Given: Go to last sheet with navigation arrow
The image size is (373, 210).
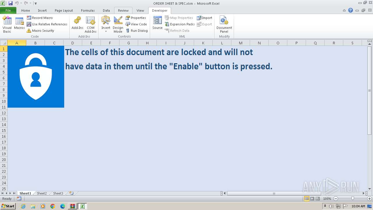Looking at the screenshot, I should (x=14, y=193).
